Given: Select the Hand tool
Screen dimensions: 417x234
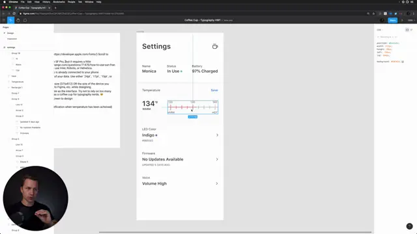Looking at the screenshot, I should (18, 20).
